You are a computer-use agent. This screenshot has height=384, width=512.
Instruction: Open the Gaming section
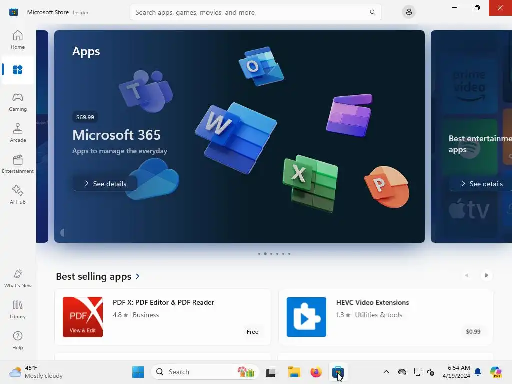click(18, 102)
